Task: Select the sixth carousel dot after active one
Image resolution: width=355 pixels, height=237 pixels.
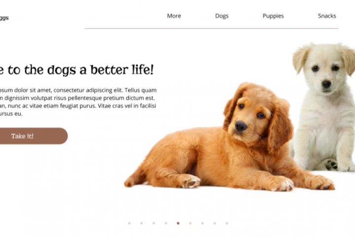Action: 190,223
